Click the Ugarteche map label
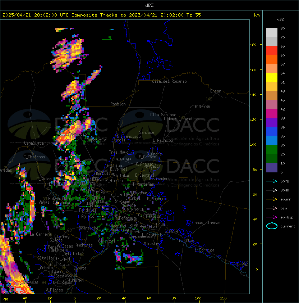 [89, 228]
